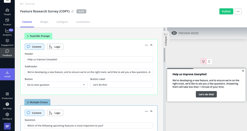Screen dimensions: 247x131
Task: Select Content mode in Multiple Choice block
Action: 35,113
